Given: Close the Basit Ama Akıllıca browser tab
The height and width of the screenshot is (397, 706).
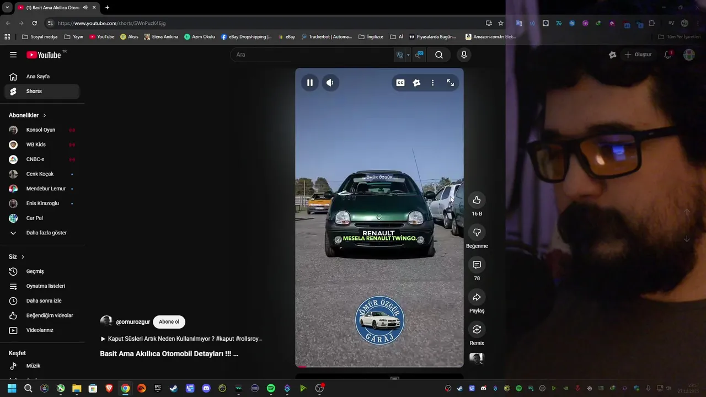Looking at the screenshot, I should tap(94, 8).
